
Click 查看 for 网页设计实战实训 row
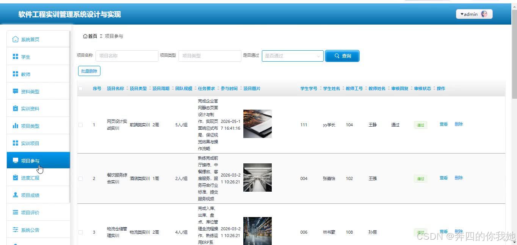[443, 124]
